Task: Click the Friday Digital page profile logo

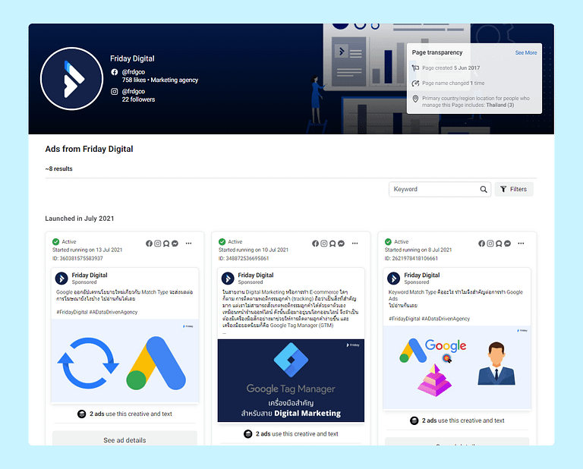Action: 72,79
